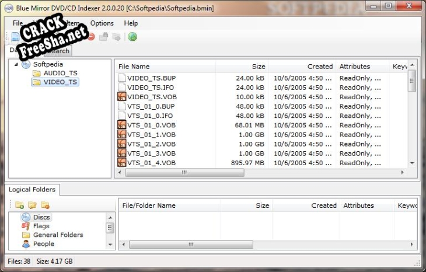
Task: Switch to the Logical Folders tab
Action: [x=32, y=190]
